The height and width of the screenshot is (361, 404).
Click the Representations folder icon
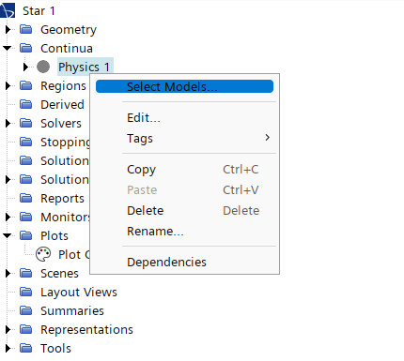(26, 329)
